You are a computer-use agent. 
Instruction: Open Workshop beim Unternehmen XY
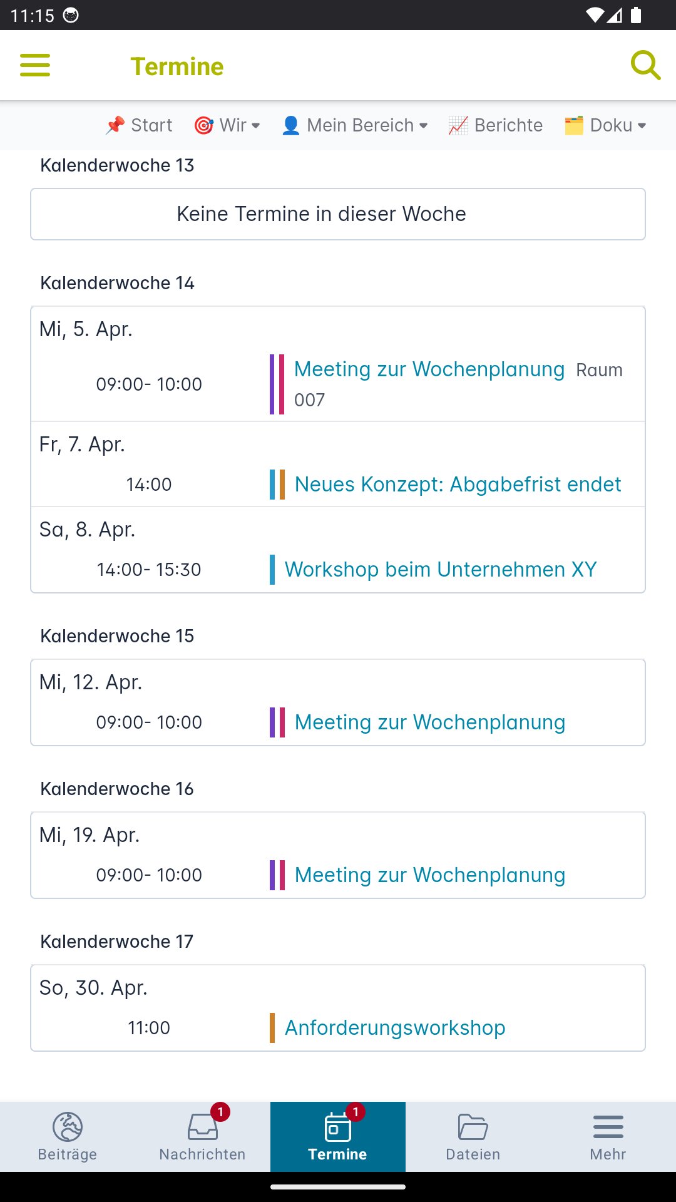click(x=441, y=570)
